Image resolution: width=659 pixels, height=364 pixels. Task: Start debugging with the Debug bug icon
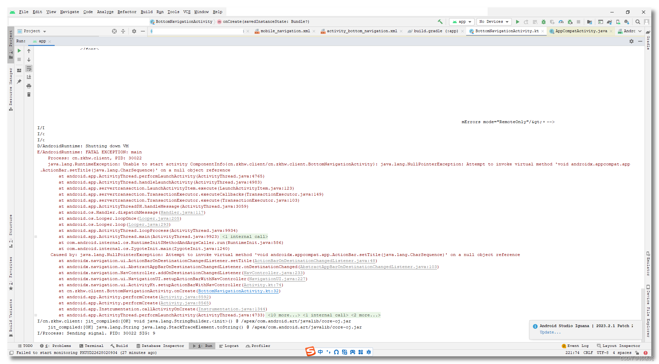point(543,22)
